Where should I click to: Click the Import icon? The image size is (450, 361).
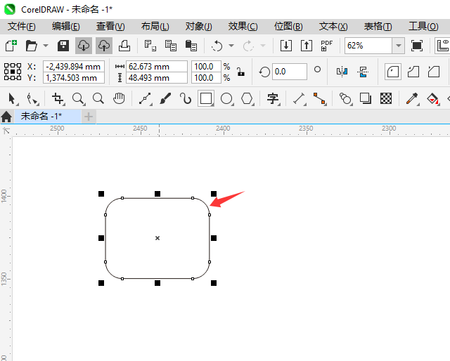286,46
